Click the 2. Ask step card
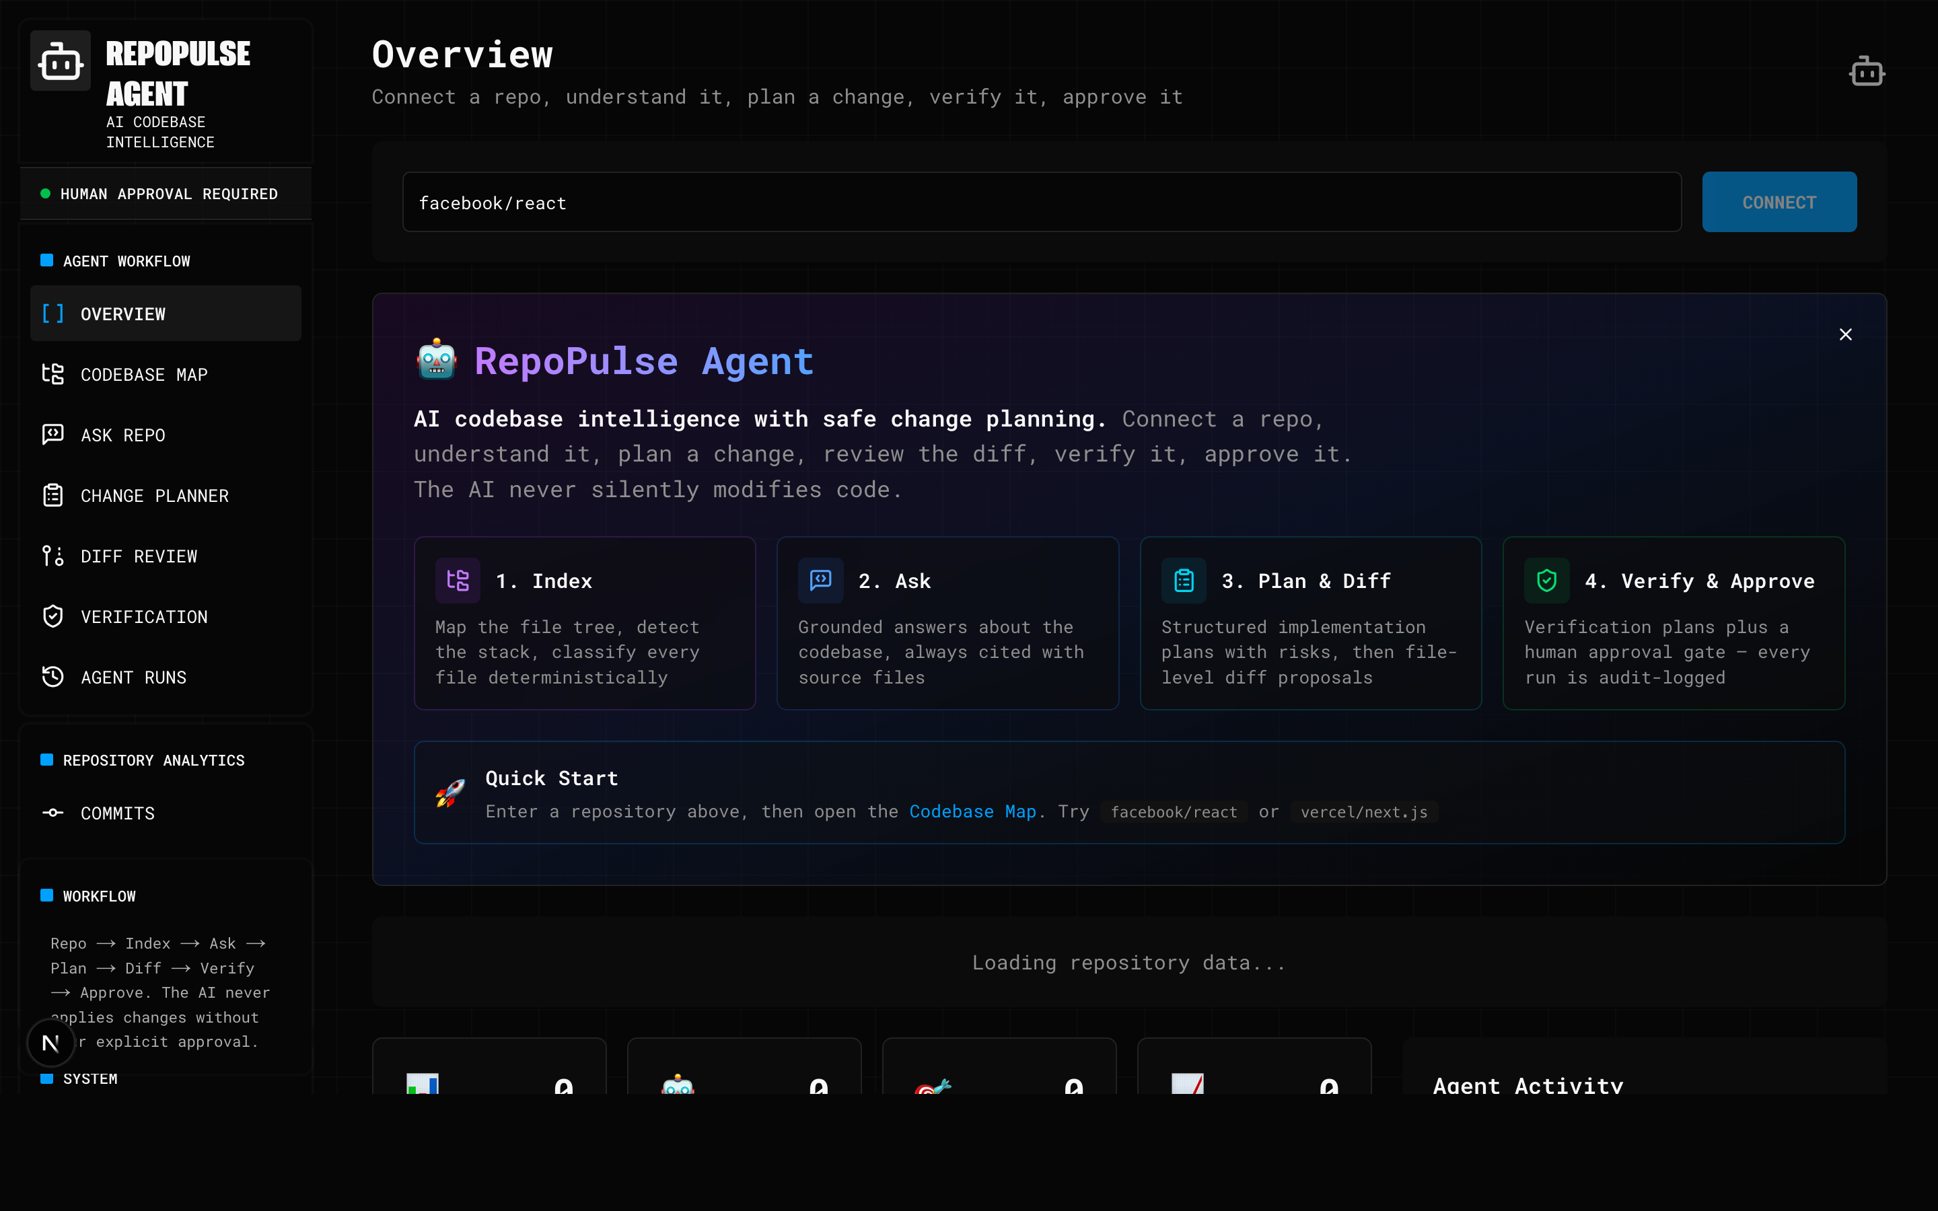Viewport: 1938px width, 1211px height. point(947,623)
